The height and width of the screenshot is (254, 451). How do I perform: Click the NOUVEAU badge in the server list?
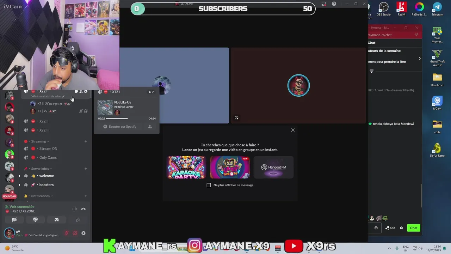tap(10, 196)
